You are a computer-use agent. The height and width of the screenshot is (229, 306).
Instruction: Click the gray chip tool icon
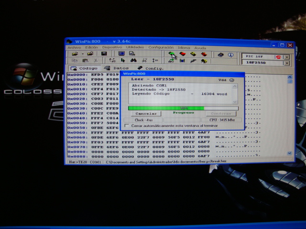pyautogui.click(x=193, y=61)
